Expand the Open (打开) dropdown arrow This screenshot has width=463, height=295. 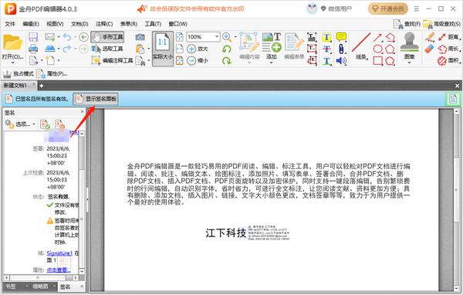12,63
